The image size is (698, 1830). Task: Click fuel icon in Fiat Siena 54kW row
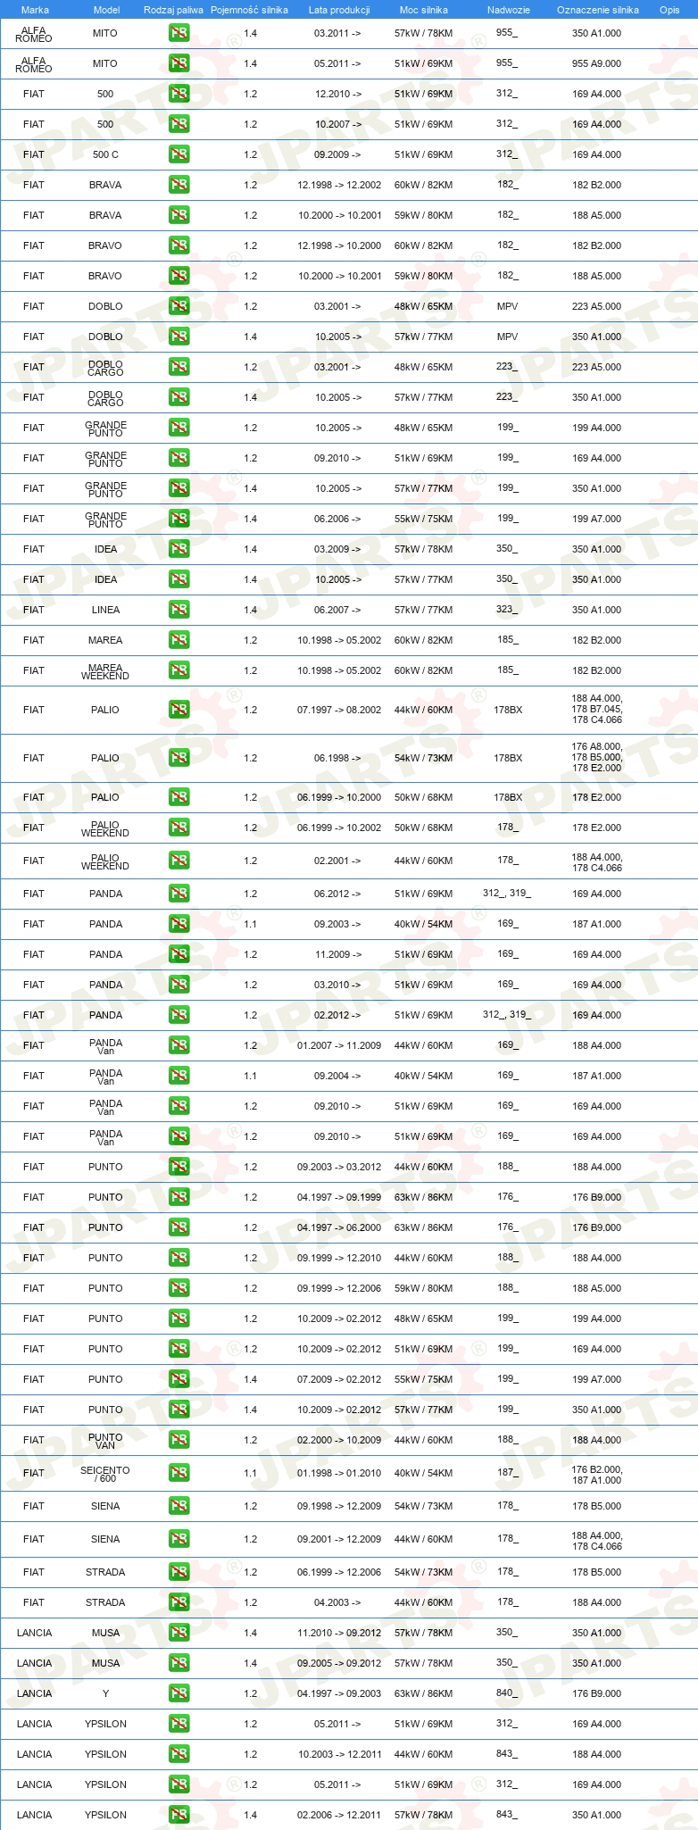click(179, 1506)
